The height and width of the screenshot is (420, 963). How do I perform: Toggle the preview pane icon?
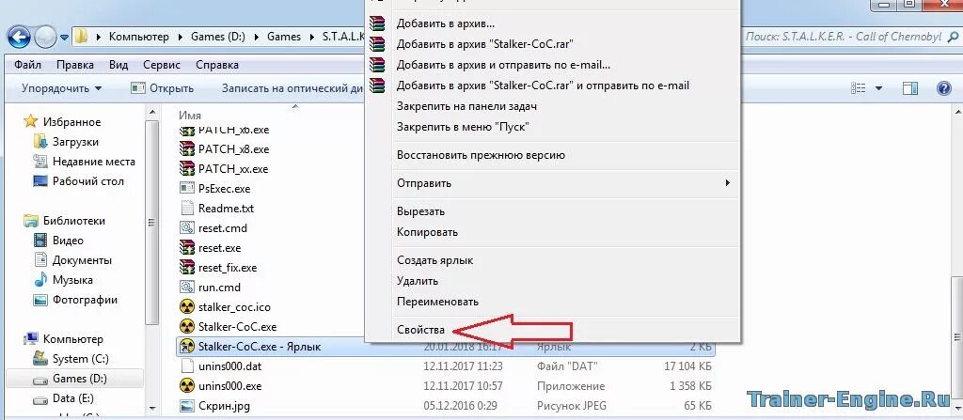910,88
